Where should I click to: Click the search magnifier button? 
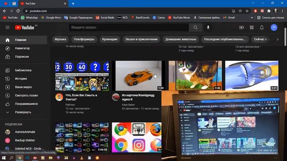tap(196, 27)
